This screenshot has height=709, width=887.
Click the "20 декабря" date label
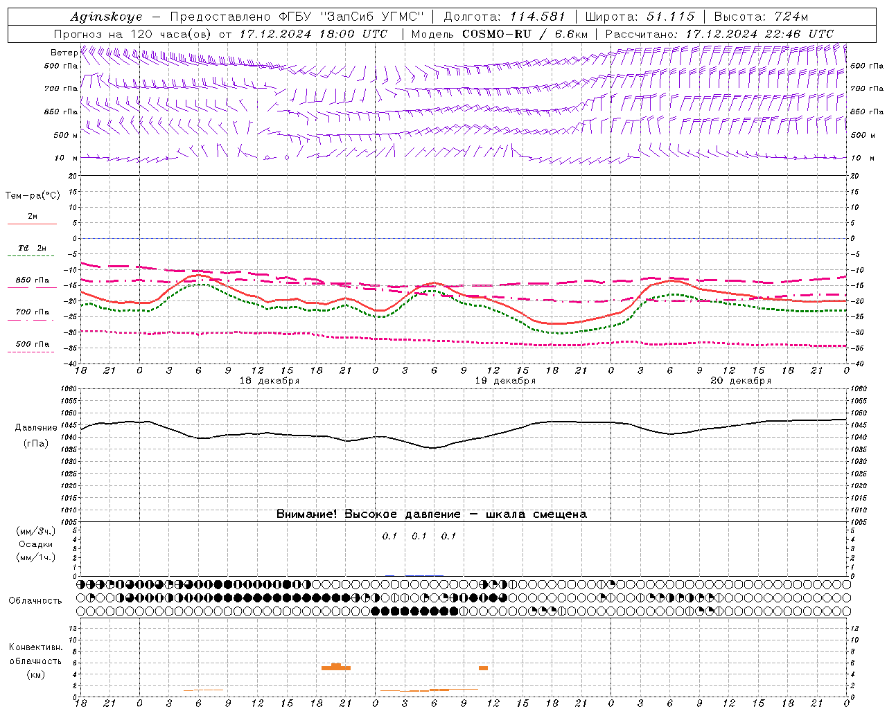[741, 381]
